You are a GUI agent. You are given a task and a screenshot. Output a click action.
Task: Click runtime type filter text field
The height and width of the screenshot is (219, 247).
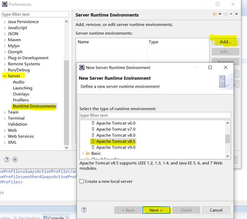(x=155, y=115)
